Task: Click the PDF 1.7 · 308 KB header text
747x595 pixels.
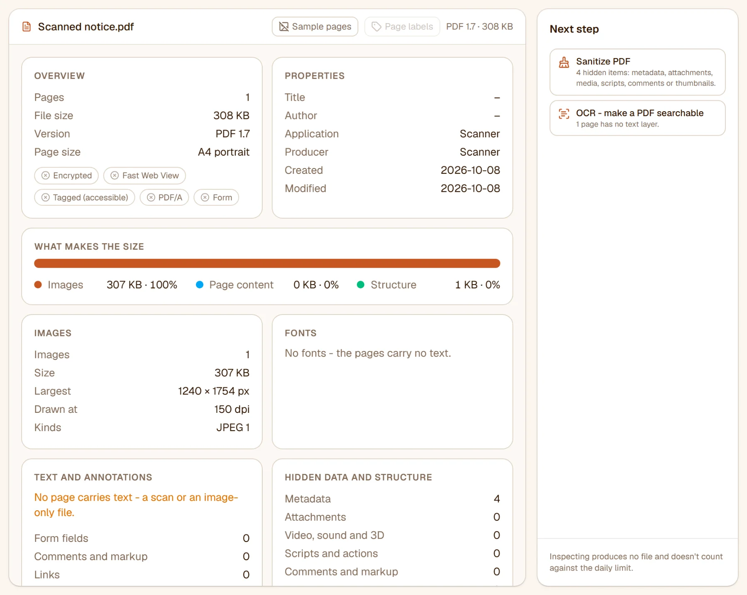Action: [x=479, y=27]
